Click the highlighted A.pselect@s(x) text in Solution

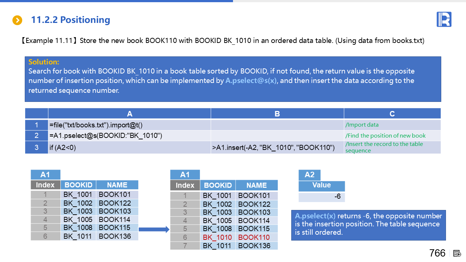tap(251, 81)
